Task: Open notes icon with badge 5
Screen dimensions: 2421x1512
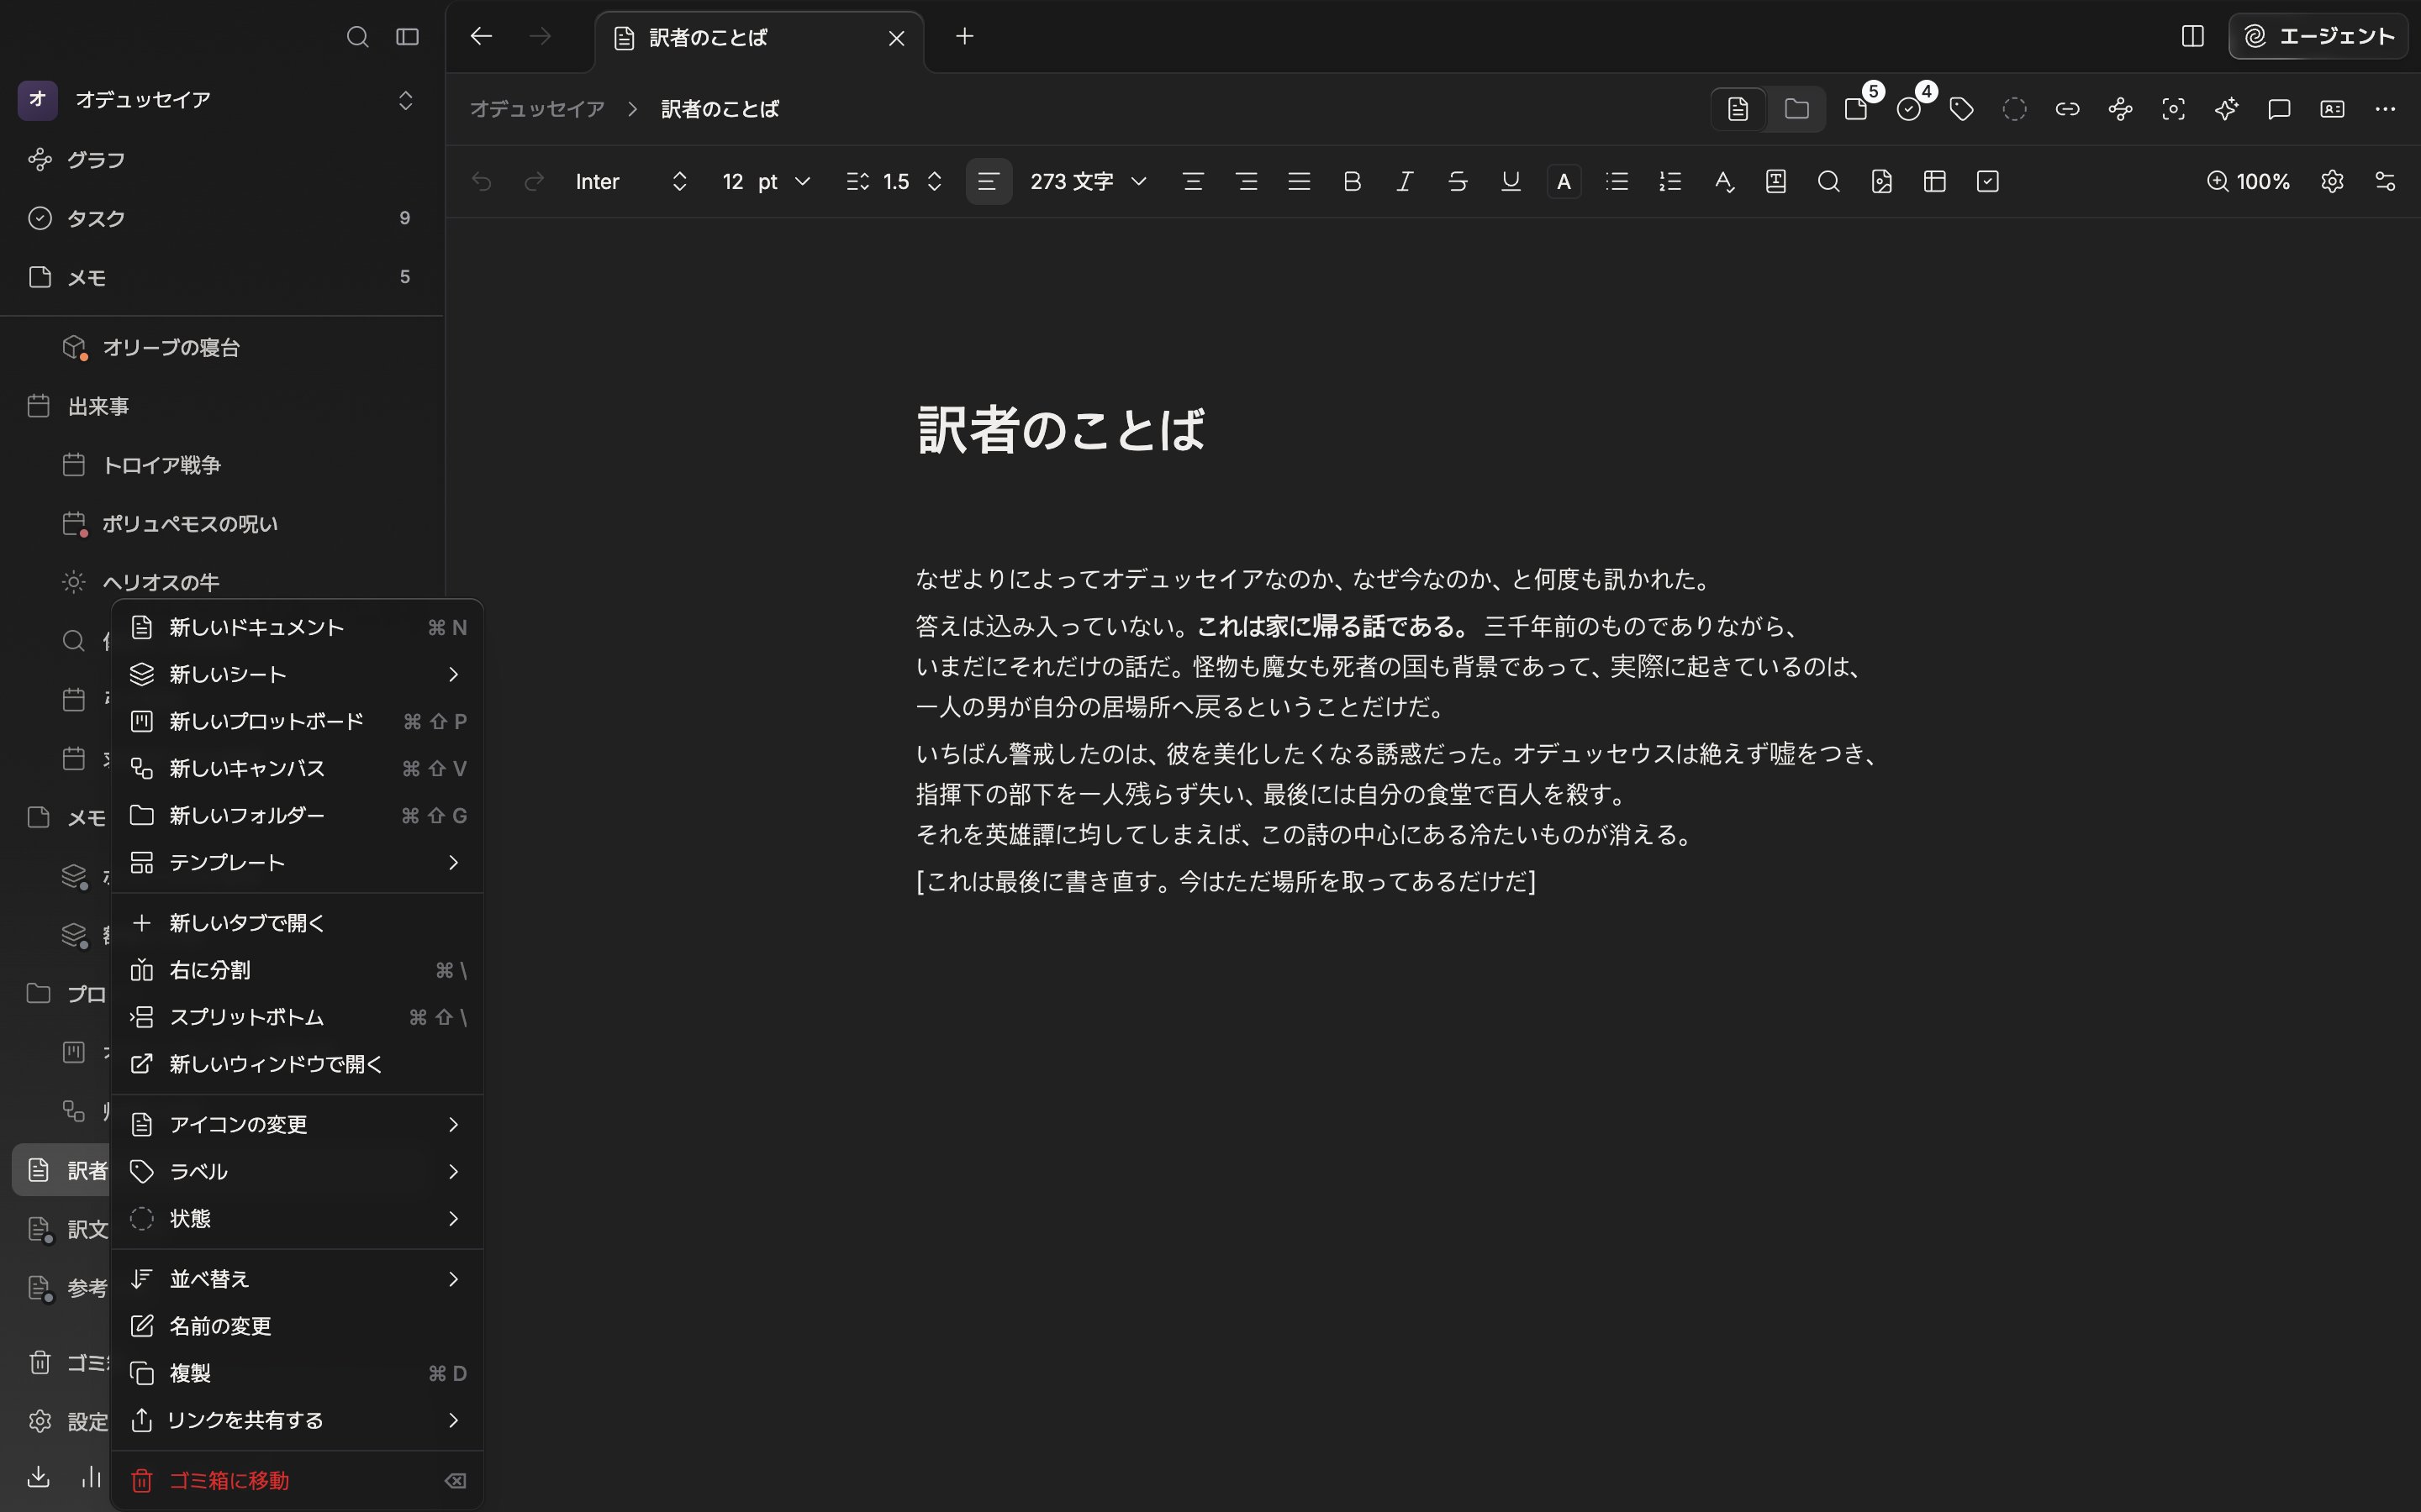Action: (x=1858, y=108)
